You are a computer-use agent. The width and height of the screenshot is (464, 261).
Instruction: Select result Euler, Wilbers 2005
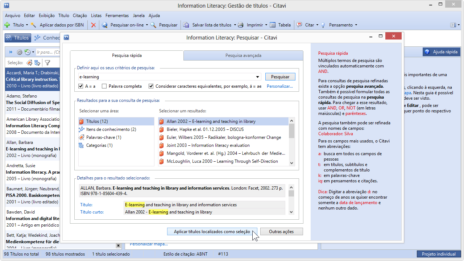pos(223,137)
